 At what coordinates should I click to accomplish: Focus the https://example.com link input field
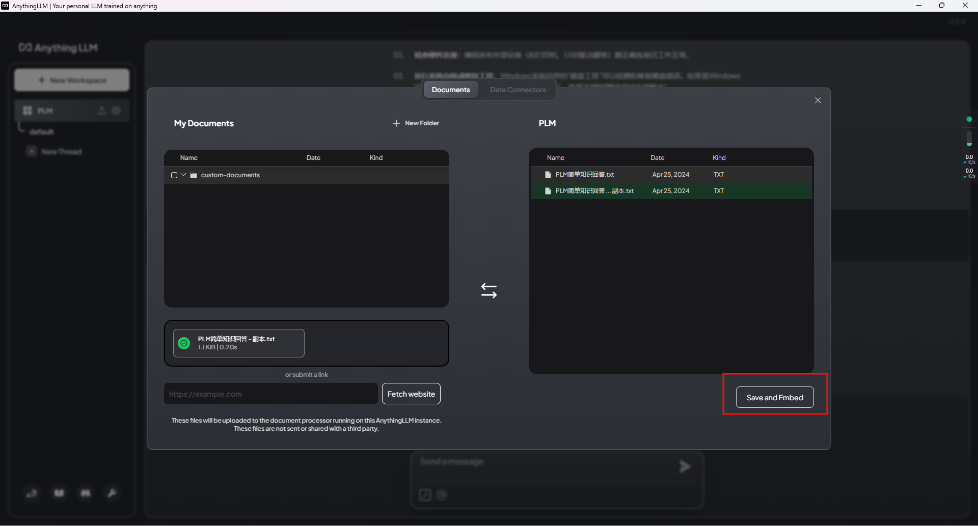(x=270, y=394)
